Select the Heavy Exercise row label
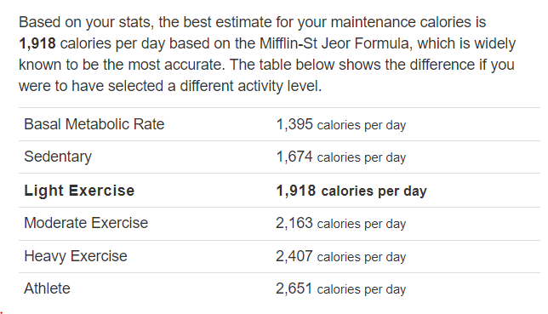The width and height of the screenshot is (548, 314). tap(76, 256)
